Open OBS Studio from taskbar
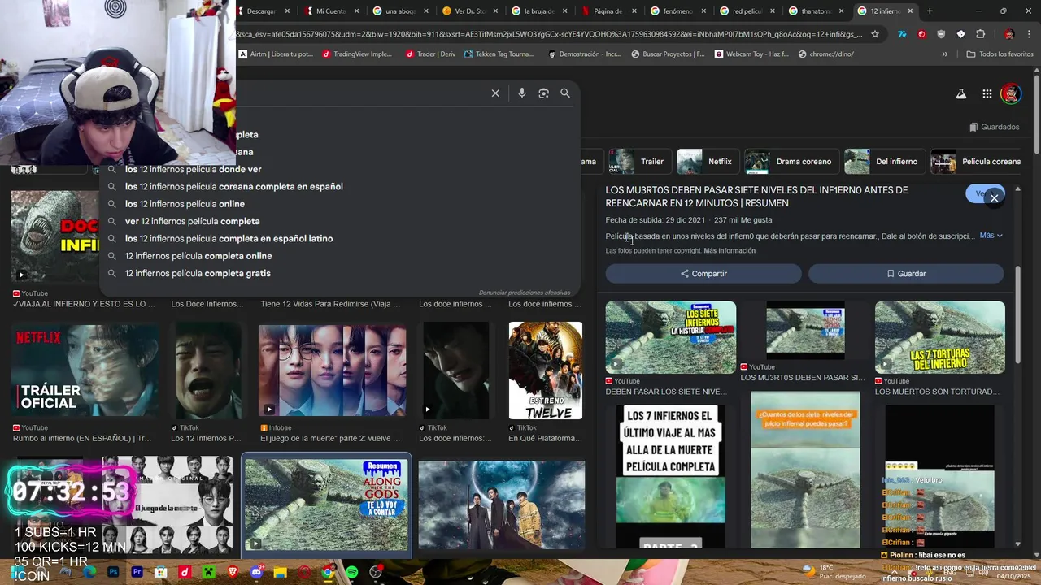The image size is (1041, 585). [376, 572]
